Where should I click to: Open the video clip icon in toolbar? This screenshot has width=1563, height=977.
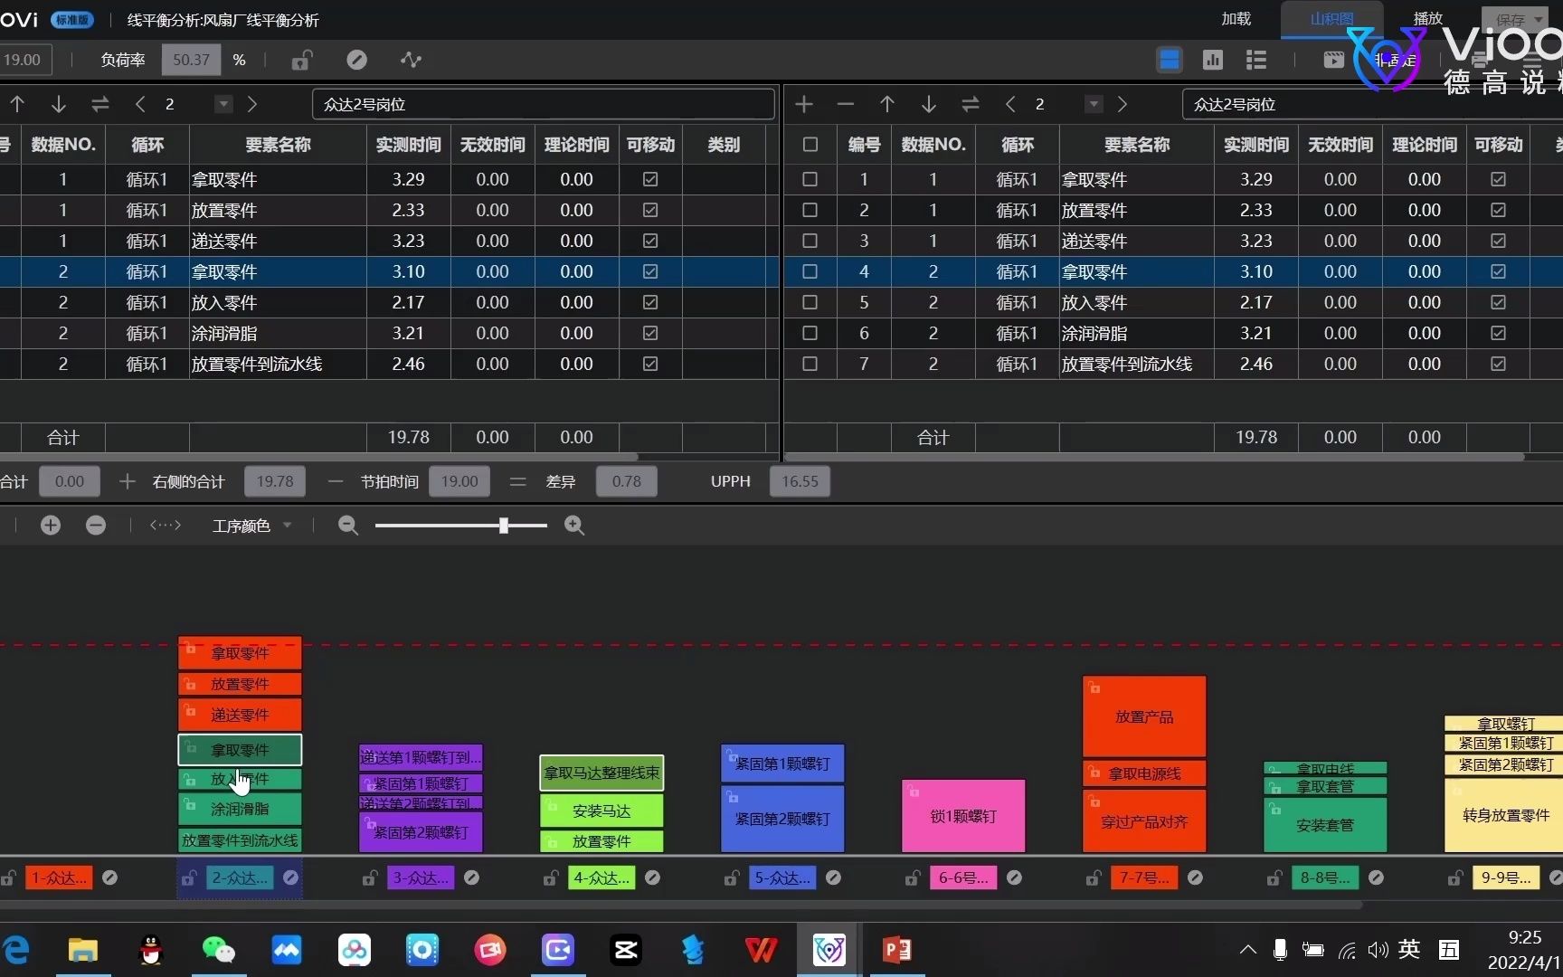[1333, 60]
